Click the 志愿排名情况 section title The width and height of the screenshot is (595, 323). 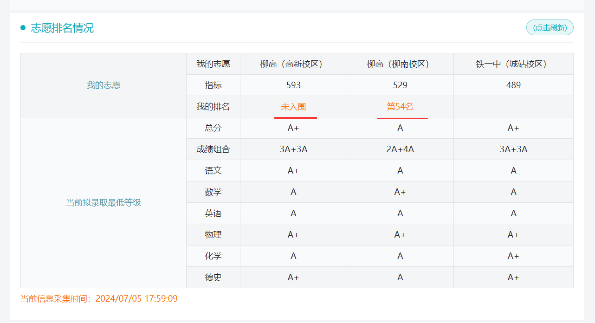pos(62,28)
